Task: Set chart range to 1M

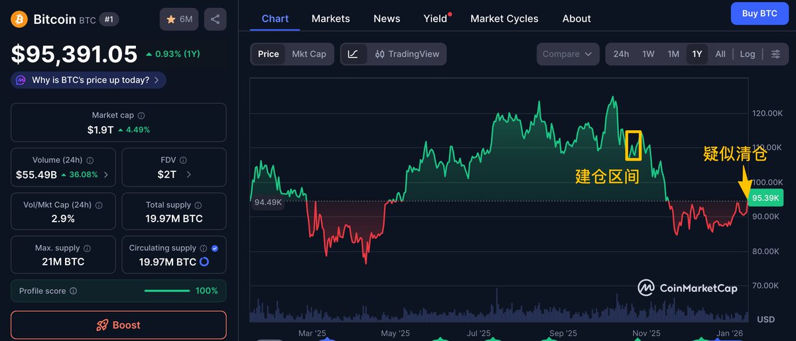Action: coord(673,54)
